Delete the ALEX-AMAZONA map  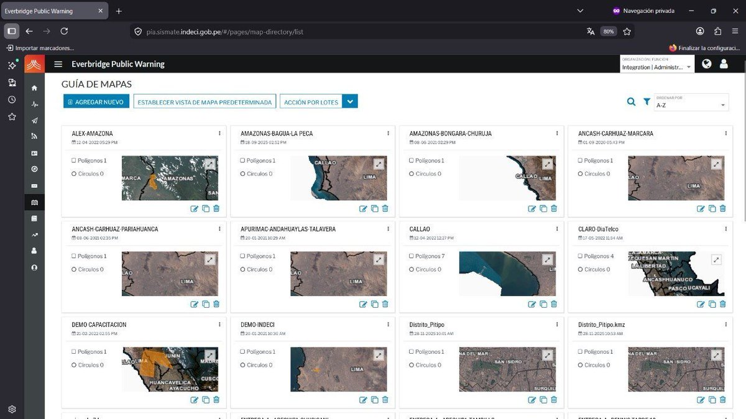click(216, 209)
